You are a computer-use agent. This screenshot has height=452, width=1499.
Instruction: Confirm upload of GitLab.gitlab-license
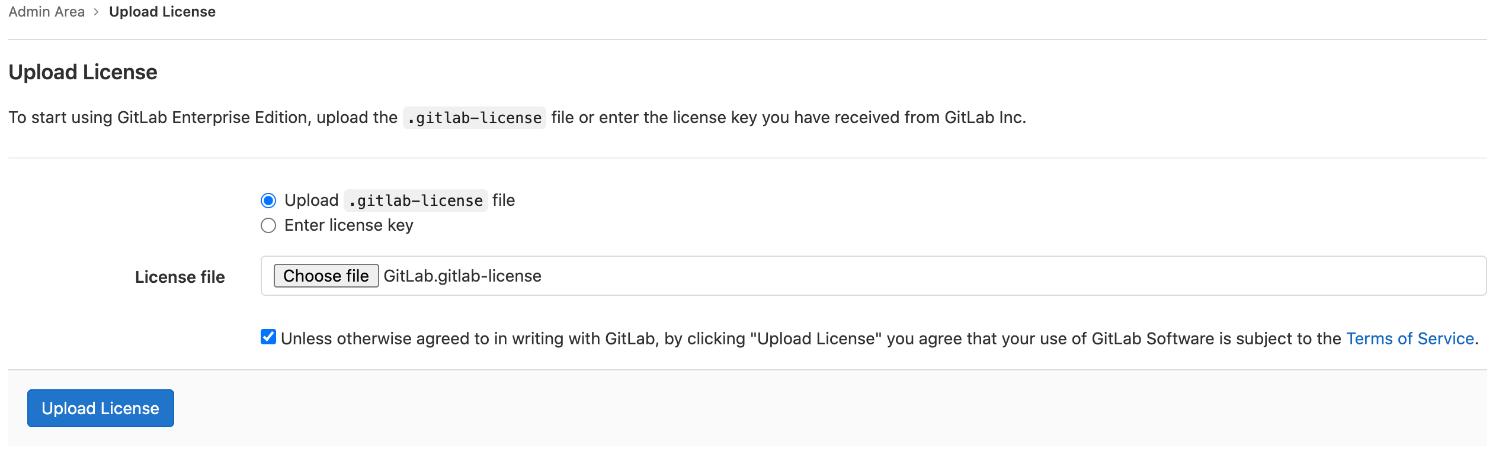click(x=100, y=408)
